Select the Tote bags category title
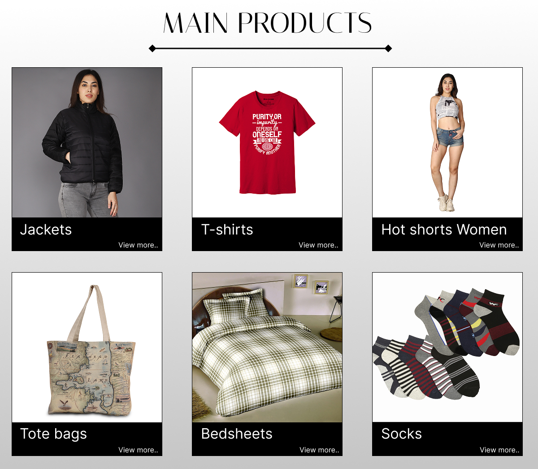The height and width of the screenshot is (469, 538). click(x=53, y=434)
